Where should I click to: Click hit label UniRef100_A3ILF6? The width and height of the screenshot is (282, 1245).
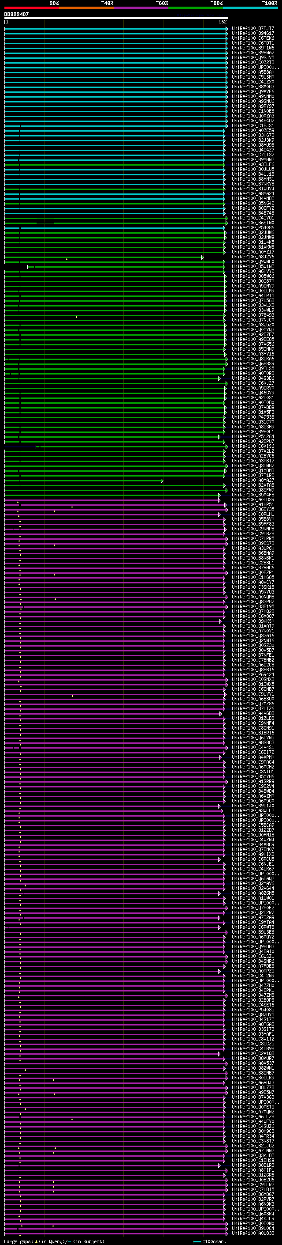[x=253, y=164]
